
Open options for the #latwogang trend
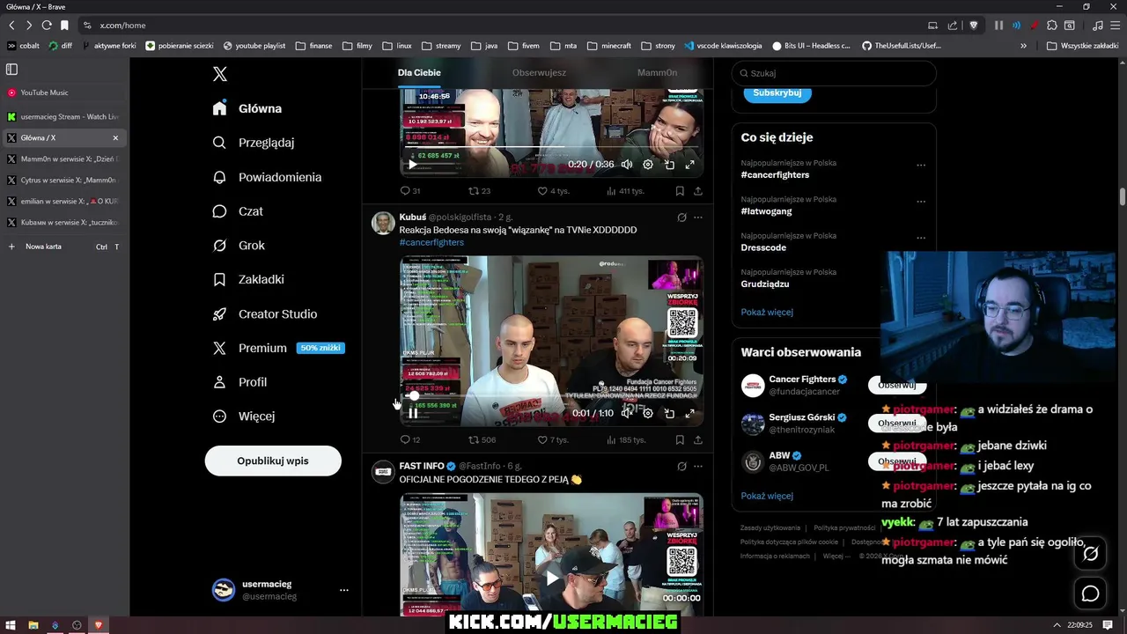click(x=921, y=201)
